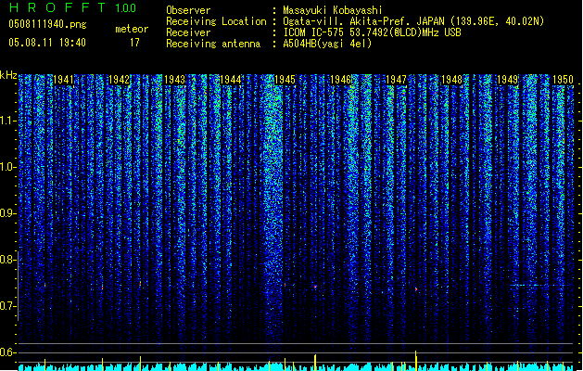The image size is (583, 371).
Task: Click the 1949 time marker
Action: click(508, 80)
